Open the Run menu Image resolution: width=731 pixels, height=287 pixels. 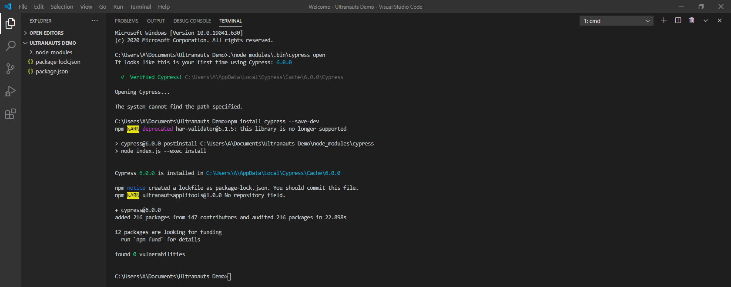point(118,7)
